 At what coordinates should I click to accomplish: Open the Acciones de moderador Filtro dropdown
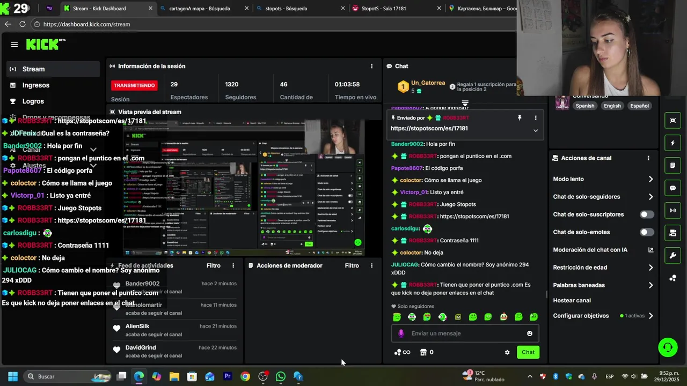coord(352,265)
